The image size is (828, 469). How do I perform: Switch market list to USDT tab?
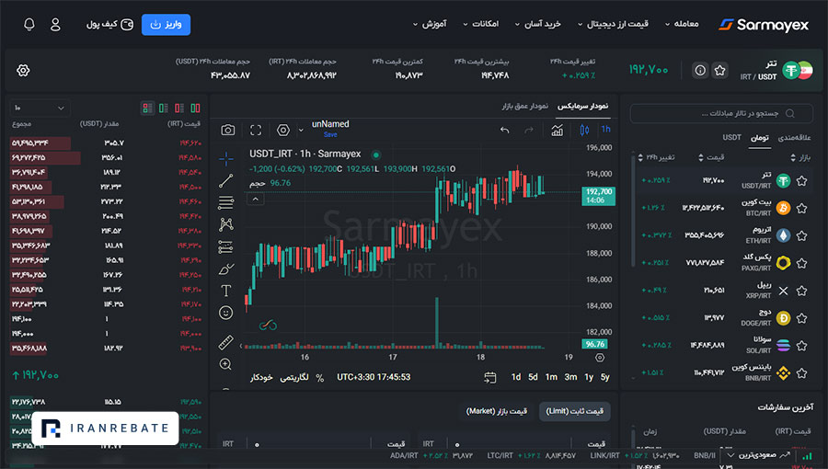(732, 137)
